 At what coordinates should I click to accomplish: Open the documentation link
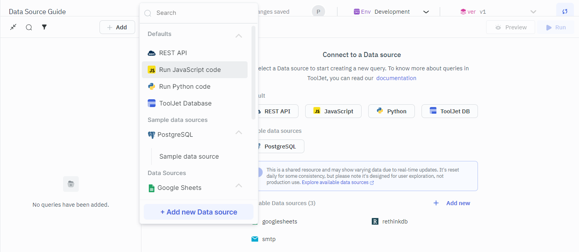(396, 78)
